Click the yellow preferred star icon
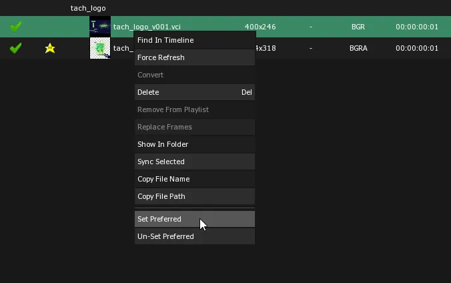 [50, 48]
